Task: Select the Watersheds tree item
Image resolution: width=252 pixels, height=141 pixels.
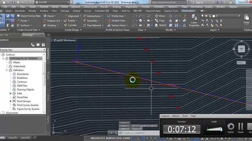Action: click(19, 66)
